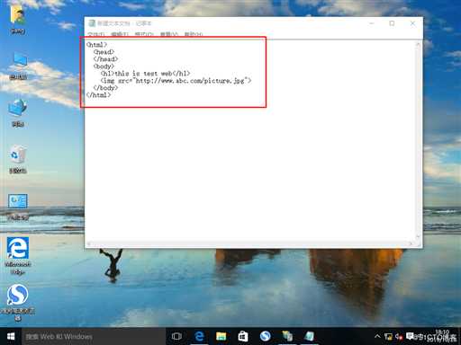Click the Notepad vertical scrollbar down arrow
This screenshot has width=461, height=345.
click(418, 237)
